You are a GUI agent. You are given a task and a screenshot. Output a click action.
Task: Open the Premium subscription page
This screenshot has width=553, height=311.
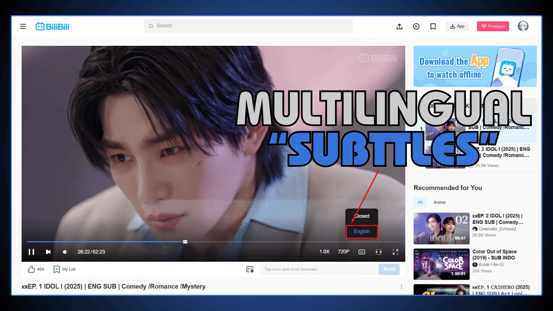493,26
